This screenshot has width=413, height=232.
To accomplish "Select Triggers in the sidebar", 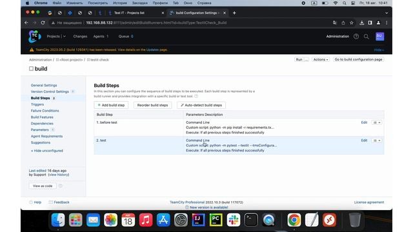I will 37,104.
